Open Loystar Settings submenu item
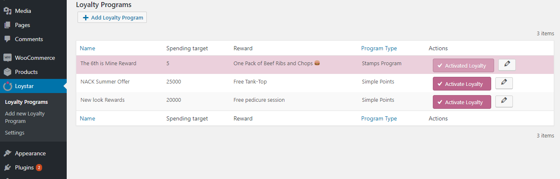The height and width of the screenshot is (179, 560). [x=15, y=133]
